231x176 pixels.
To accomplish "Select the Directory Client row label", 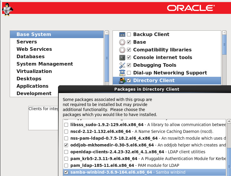I will point(154,80).
